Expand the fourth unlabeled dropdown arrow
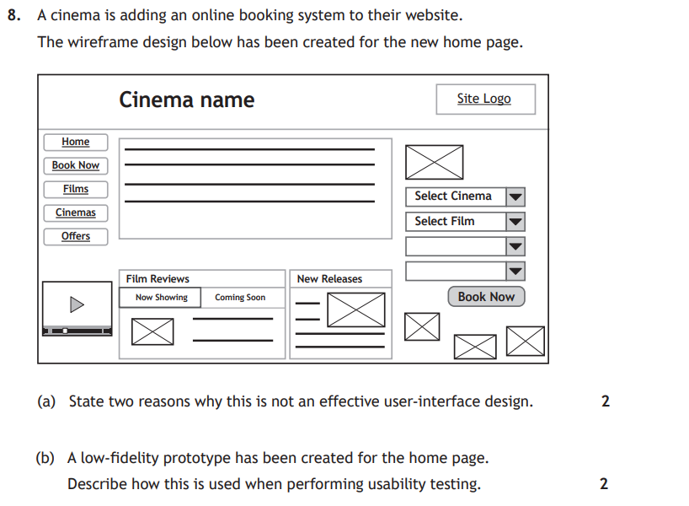This screenshot has height=506, width=689. click(x=515, y=272)
